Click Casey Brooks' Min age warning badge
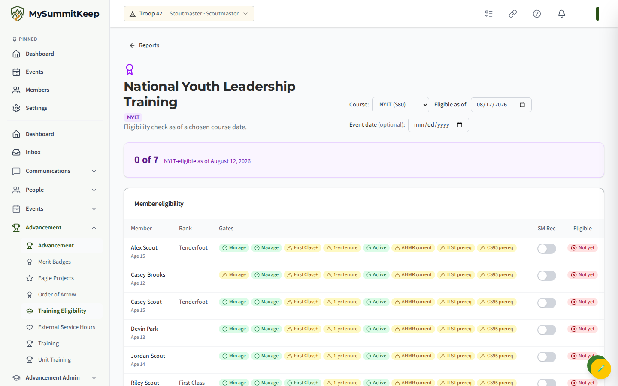Viewport: 618px width, 386px height. [x=234, y=275]
